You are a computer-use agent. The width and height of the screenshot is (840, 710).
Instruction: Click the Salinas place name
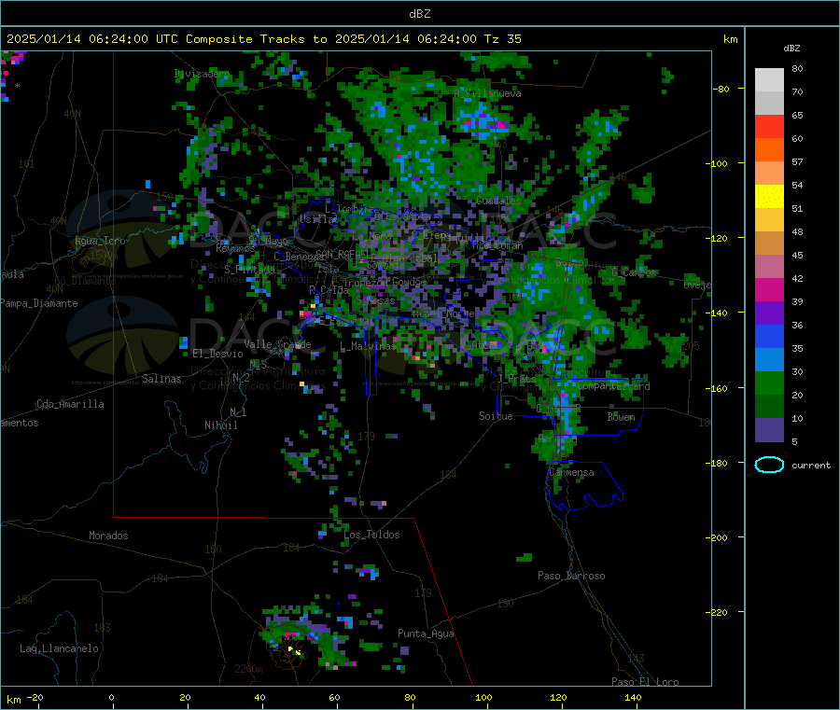161,379
